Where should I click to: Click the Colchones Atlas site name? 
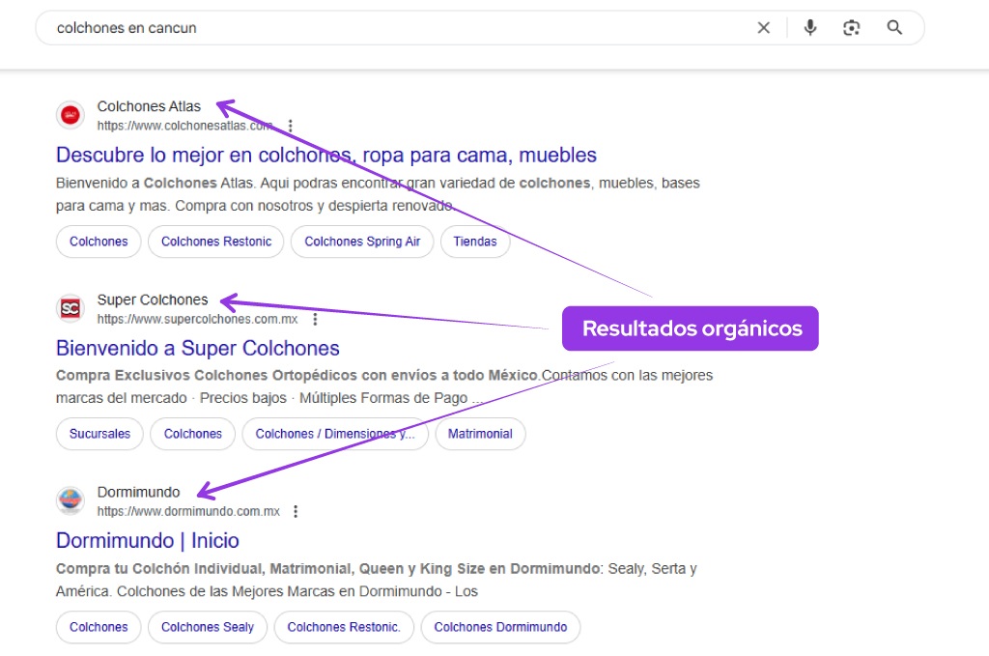[x=149, y=106]
